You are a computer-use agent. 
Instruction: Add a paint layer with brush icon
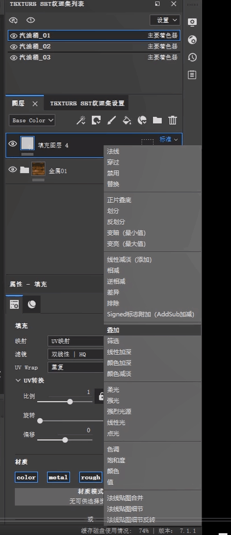111,120
